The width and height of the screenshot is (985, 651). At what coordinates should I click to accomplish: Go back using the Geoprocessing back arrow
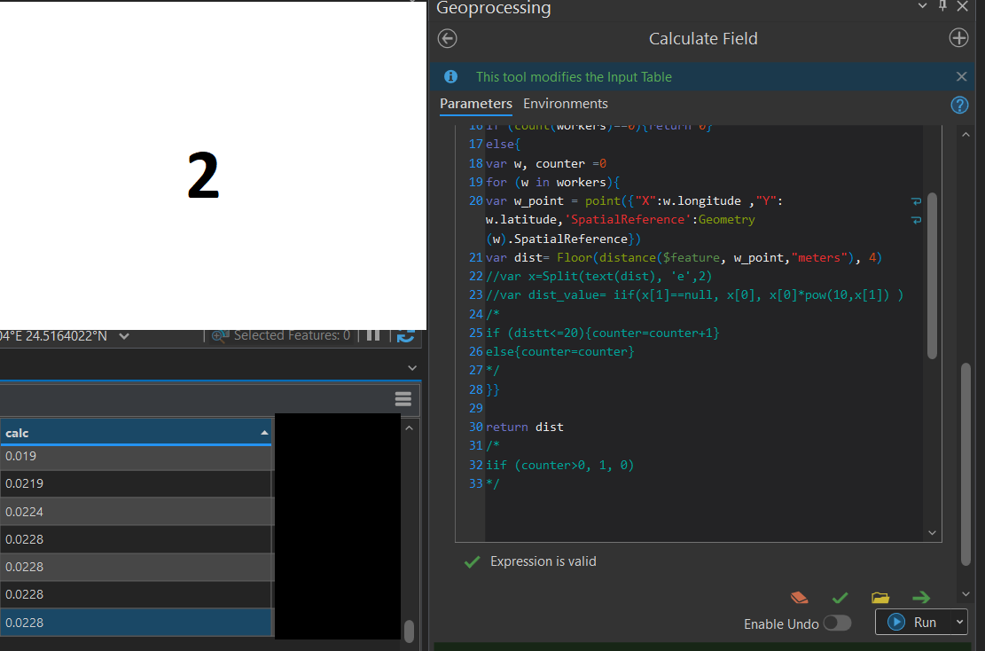click(x=447, y=38)
